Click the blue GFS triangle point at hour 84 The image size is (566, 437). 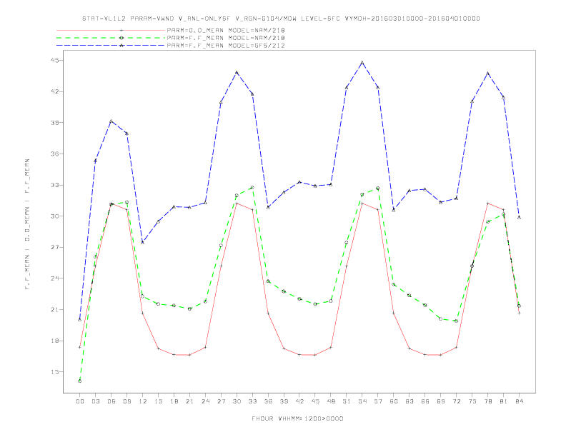click(x=519, y=217)
